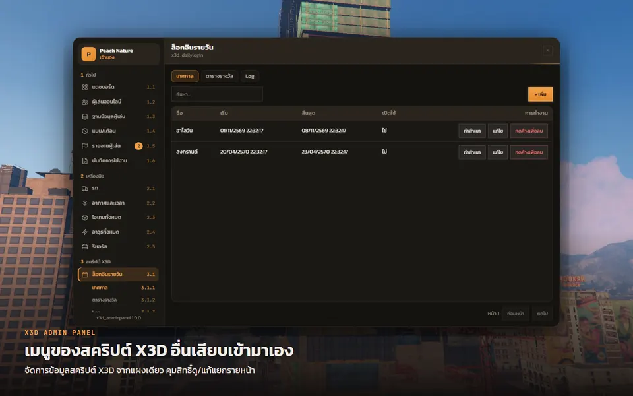Click section heading '2 เครื่องมือ'

pyautogui.click(x=92, y=176)
